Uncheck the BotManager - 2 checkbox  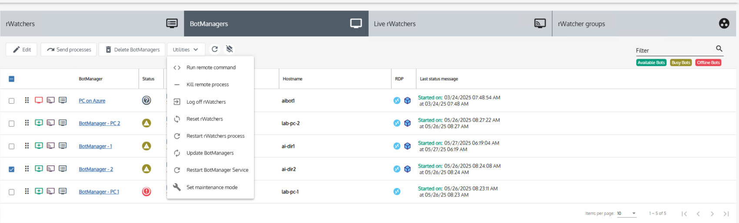point(12,169)
